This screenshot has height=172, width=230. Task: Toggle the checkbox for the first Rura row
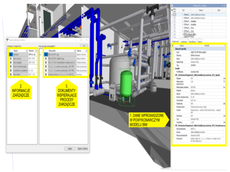click(x=175, y=28)
